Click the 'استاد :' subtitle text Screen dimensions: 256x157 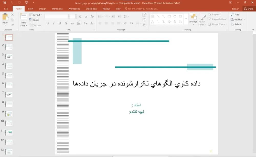[x=136, y=105]
